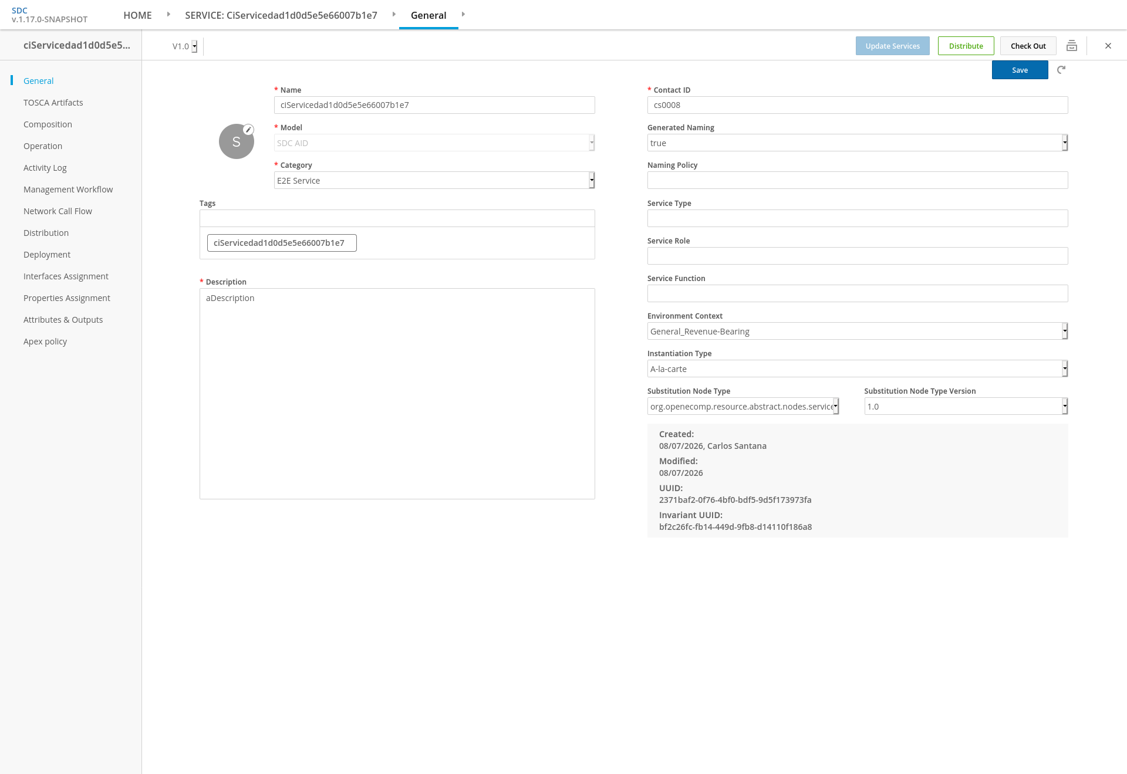This screenshot has width=1127, height=774.
Task: Click the Distribute button
Action: pos(966,46)
